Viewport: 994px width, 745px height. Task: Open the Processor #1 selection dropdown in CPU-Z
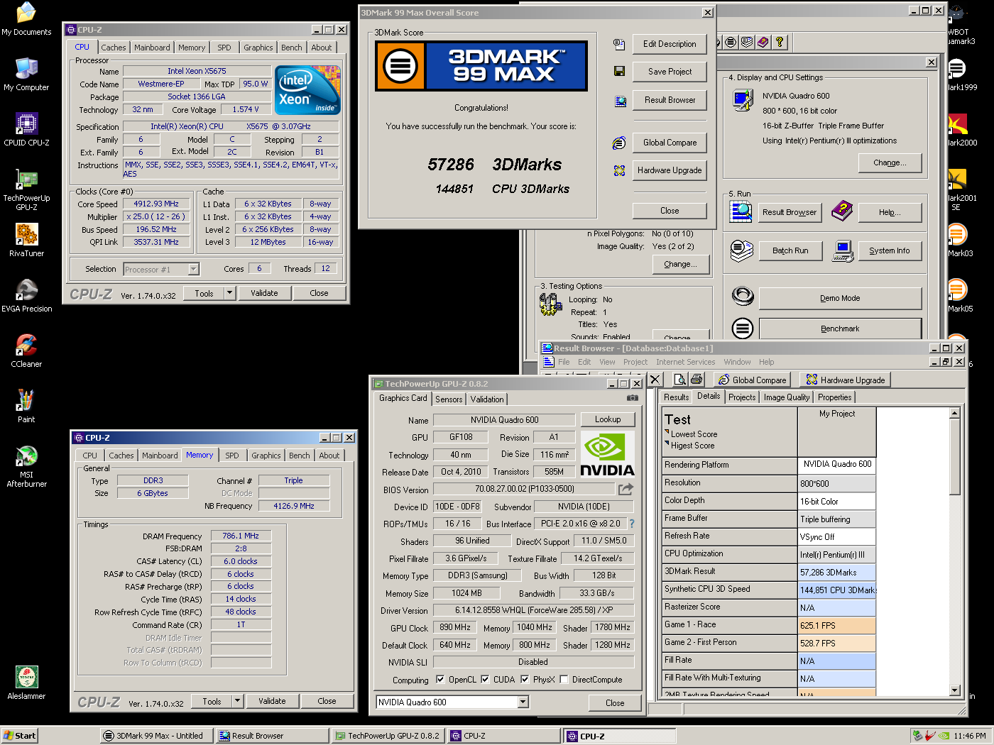(x=193, y=270)
